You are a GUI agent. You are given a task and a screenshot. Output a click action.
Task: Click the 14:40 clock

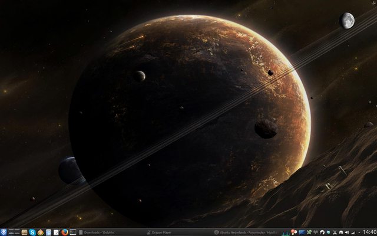[x=369, y=232]
